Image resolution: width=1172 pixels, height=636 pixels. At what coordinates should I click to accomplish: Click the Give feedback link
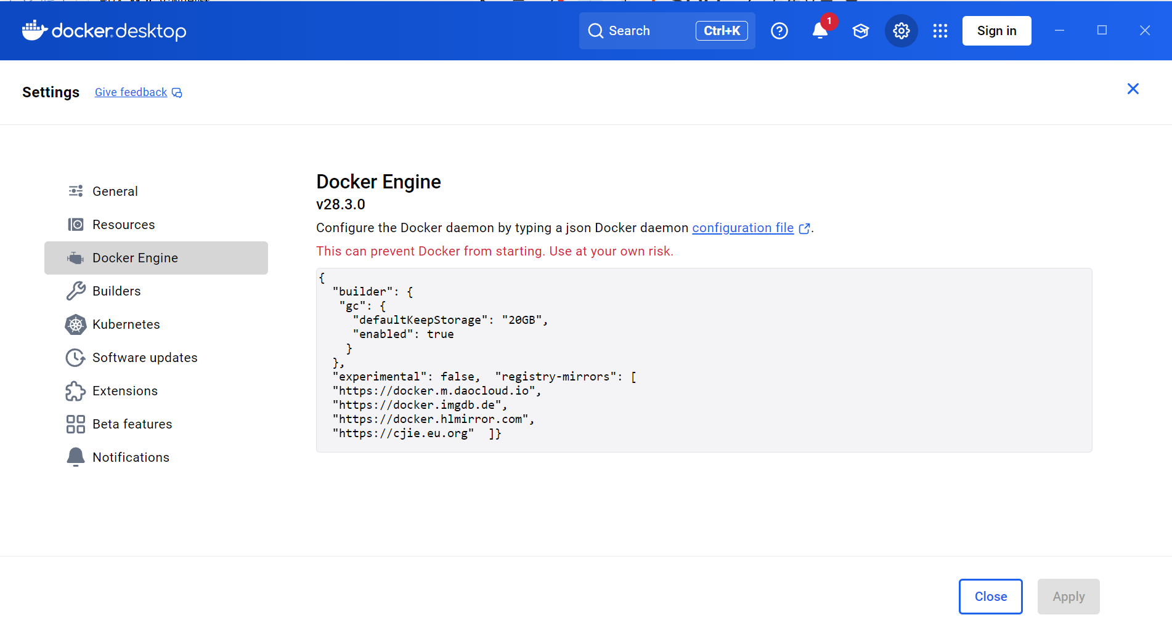[x=131, y=92]
